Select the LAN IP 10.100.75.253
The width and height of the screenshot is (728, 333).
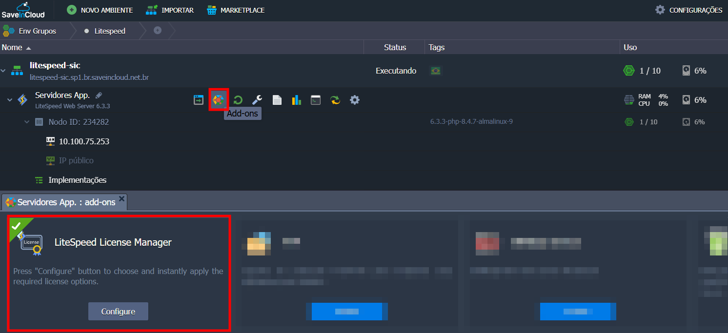84,141
